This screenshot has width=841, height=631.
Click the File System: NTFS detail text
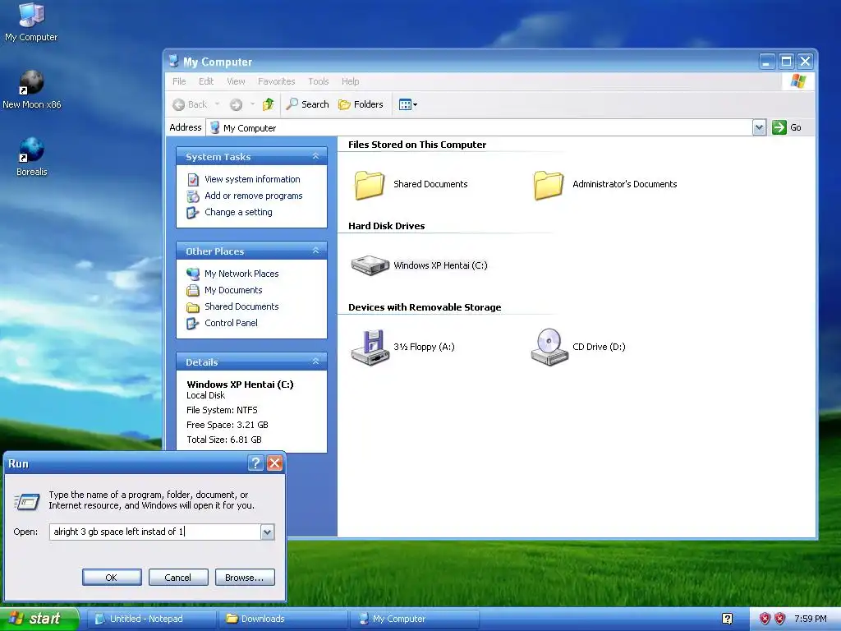coord(222,410)
